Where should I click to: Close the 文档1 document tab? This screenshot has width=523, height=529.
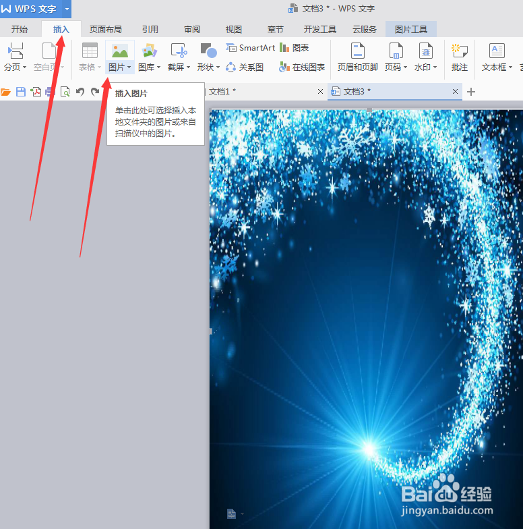click(321, 92)
